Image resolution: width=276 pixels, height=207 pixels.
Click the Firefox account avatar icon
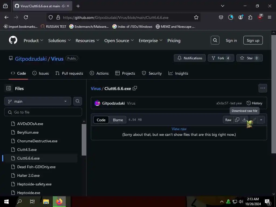[240, 17]
